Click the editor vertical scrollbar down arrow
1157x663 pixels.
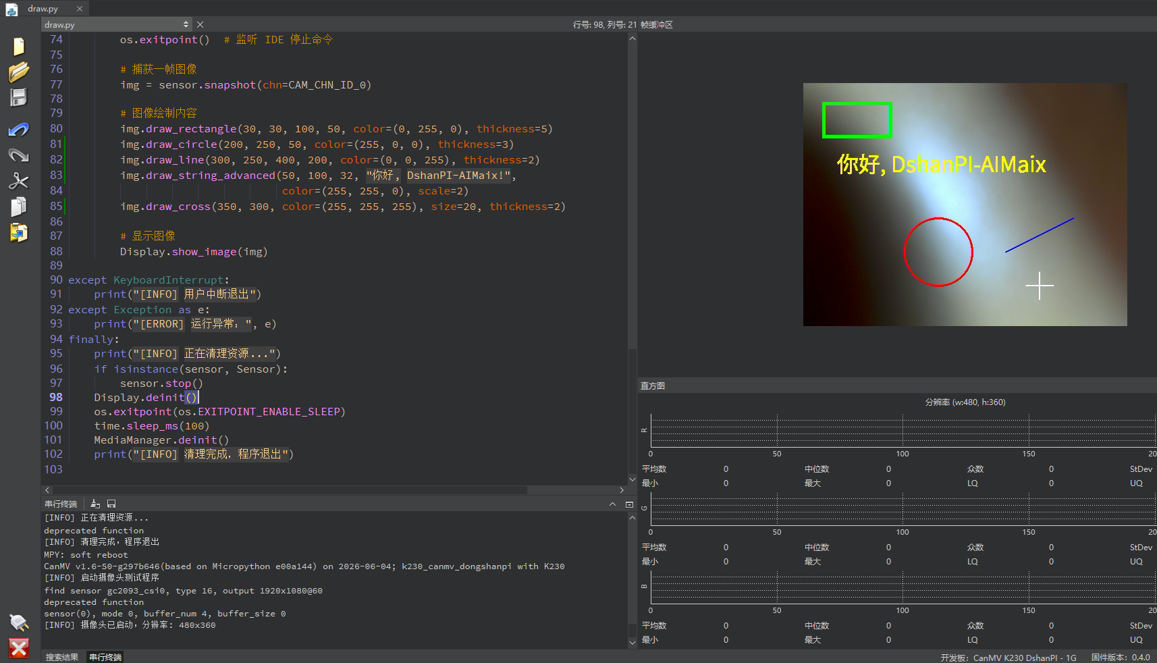[633, 479]
